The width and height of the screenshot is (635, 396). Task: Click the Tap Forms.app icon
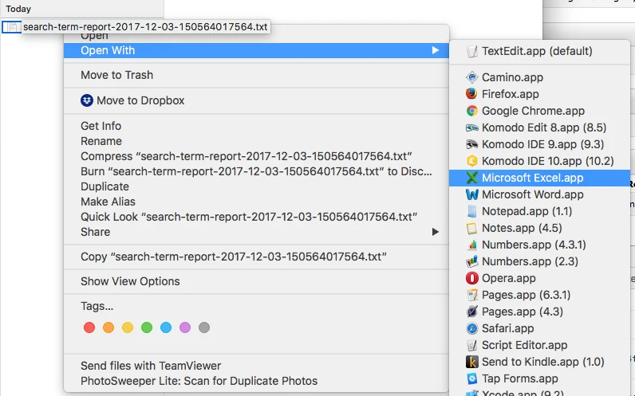point(471,378)
